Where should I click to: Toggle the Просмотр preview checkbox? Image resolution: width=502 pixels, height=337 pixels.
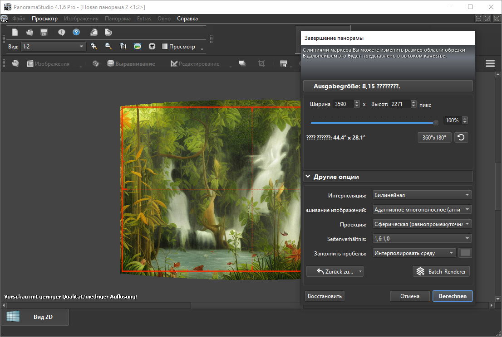point(165,47)
